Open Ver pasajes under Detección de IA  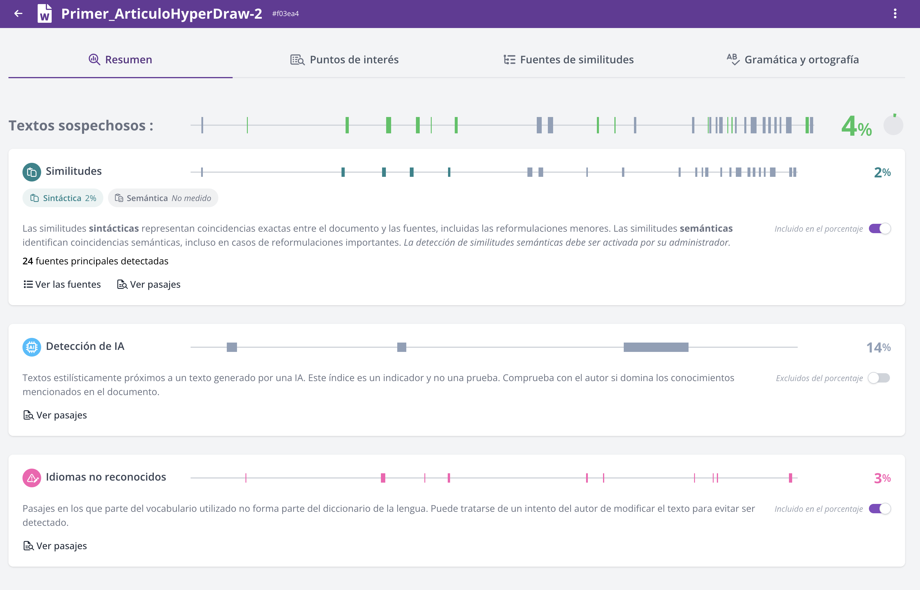point(55,415)
